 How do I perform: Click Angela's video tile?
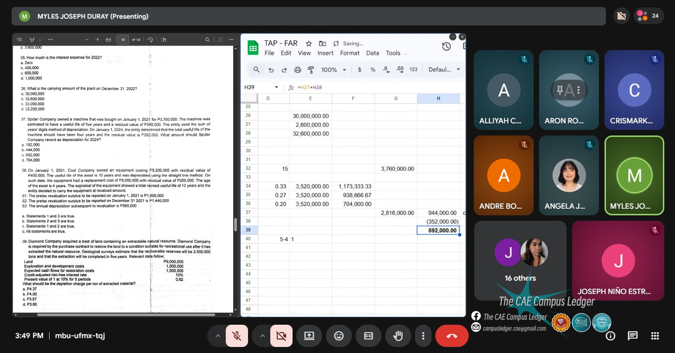tap(569, 176)
